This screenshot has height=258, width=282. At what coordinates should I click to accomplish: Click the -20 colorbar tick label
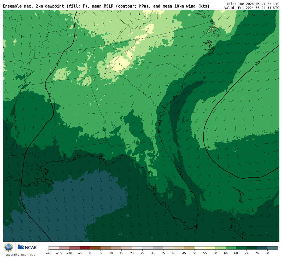49,253
